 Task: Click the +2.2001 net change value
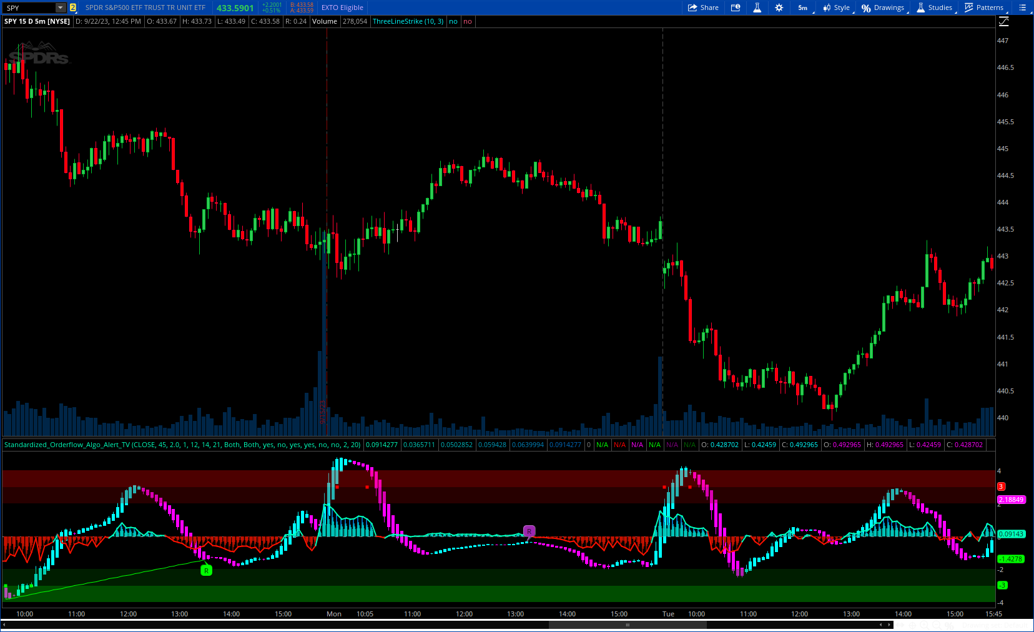[x=272, y=5]
